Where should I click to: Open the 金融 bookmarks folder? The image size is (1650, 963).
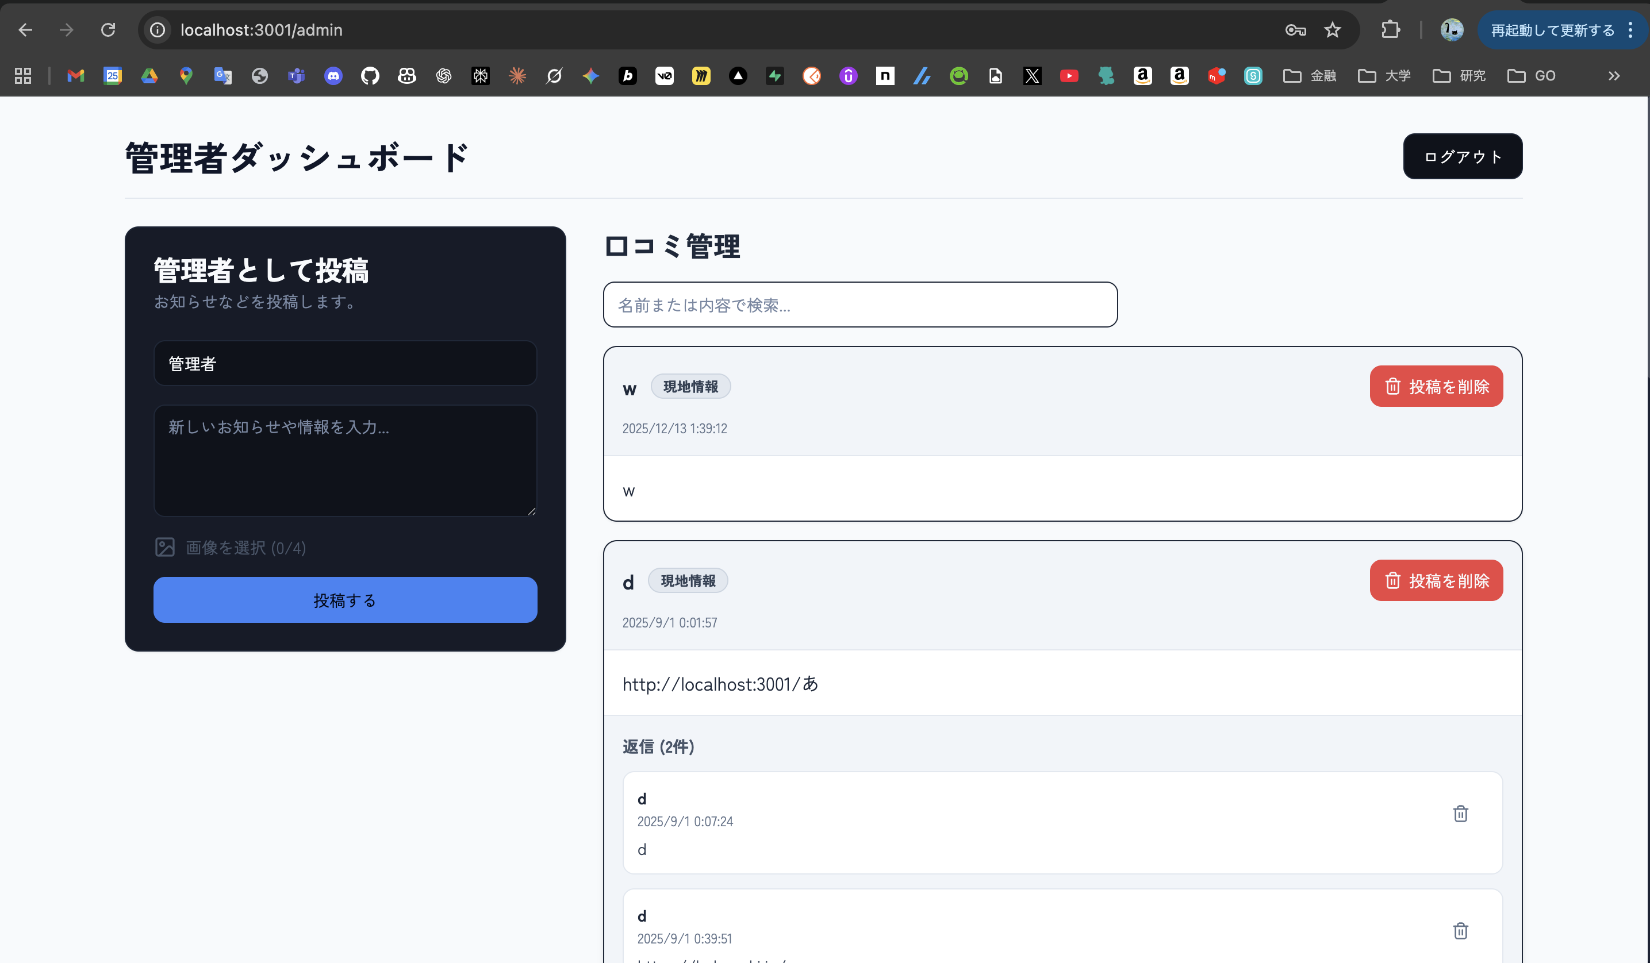point(1310,76)
